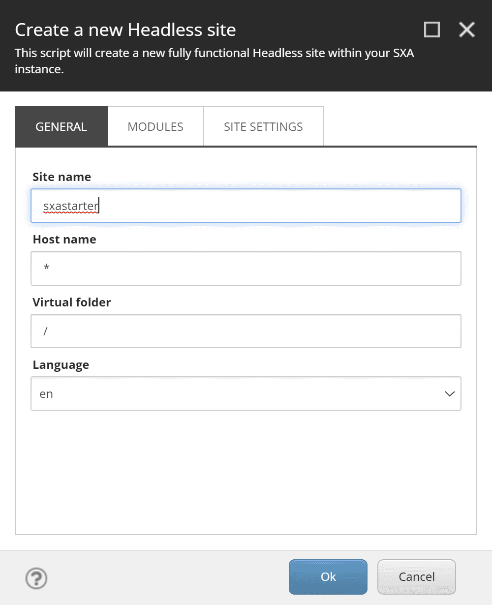492x605 pixels.
Task: Click into the Host name input box
Action: [x=246, y=269]
